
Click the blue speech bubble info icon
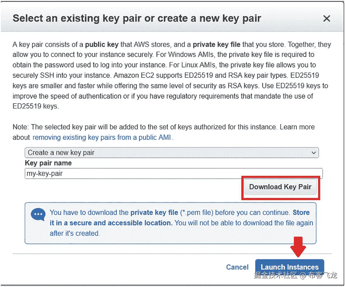(x=38, y=215)
